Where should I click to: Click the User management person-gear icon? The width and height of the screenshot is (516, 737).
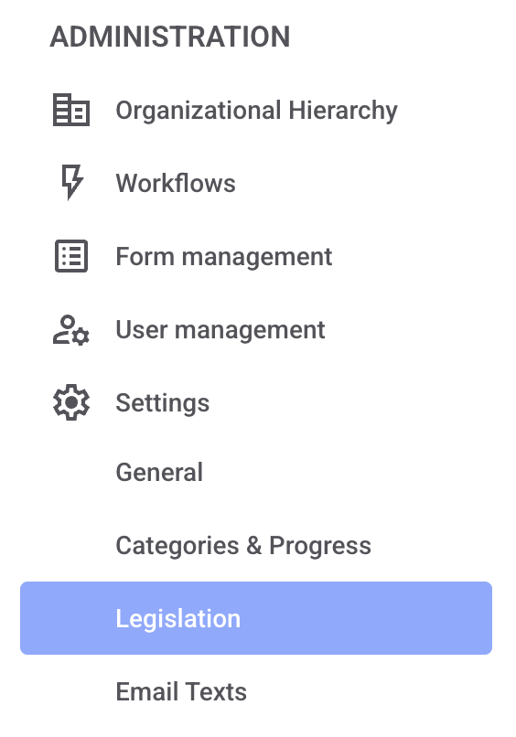tap(71, 330)
